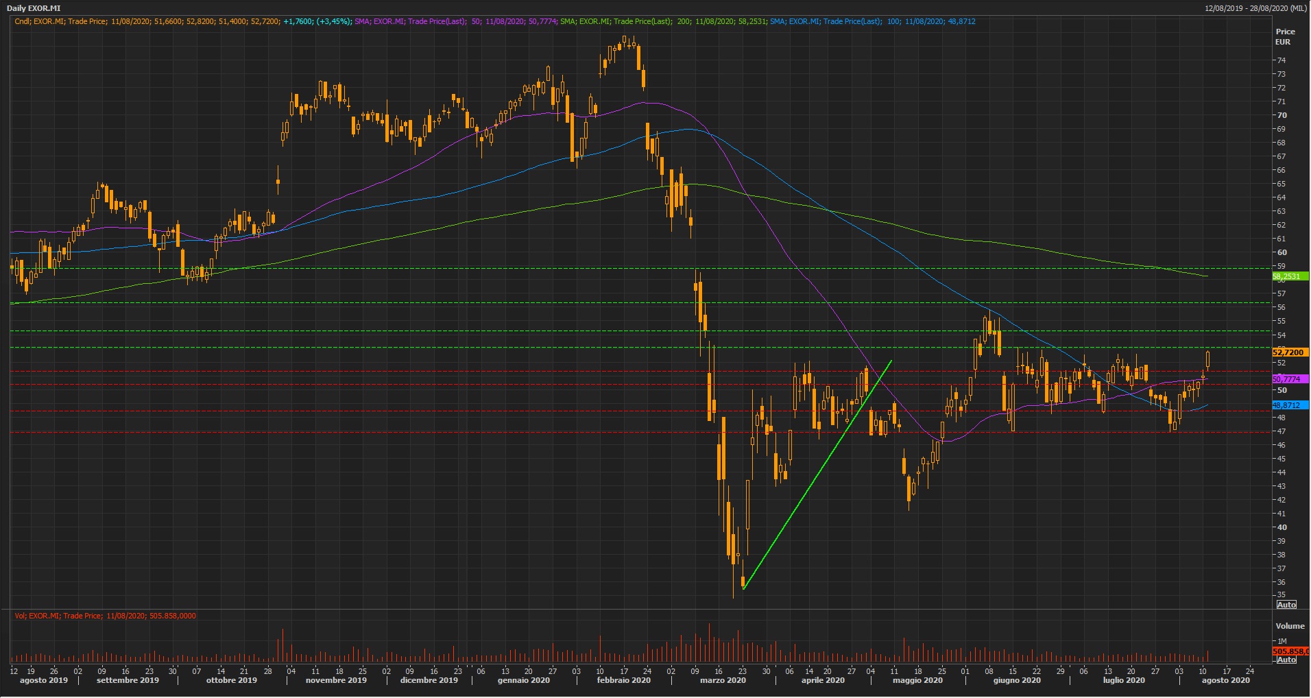Screen dimensions: 1311x698
Task: Click the Daily EXOR.MI chart title
Action: pyautogui.click(x=34, y=8)
